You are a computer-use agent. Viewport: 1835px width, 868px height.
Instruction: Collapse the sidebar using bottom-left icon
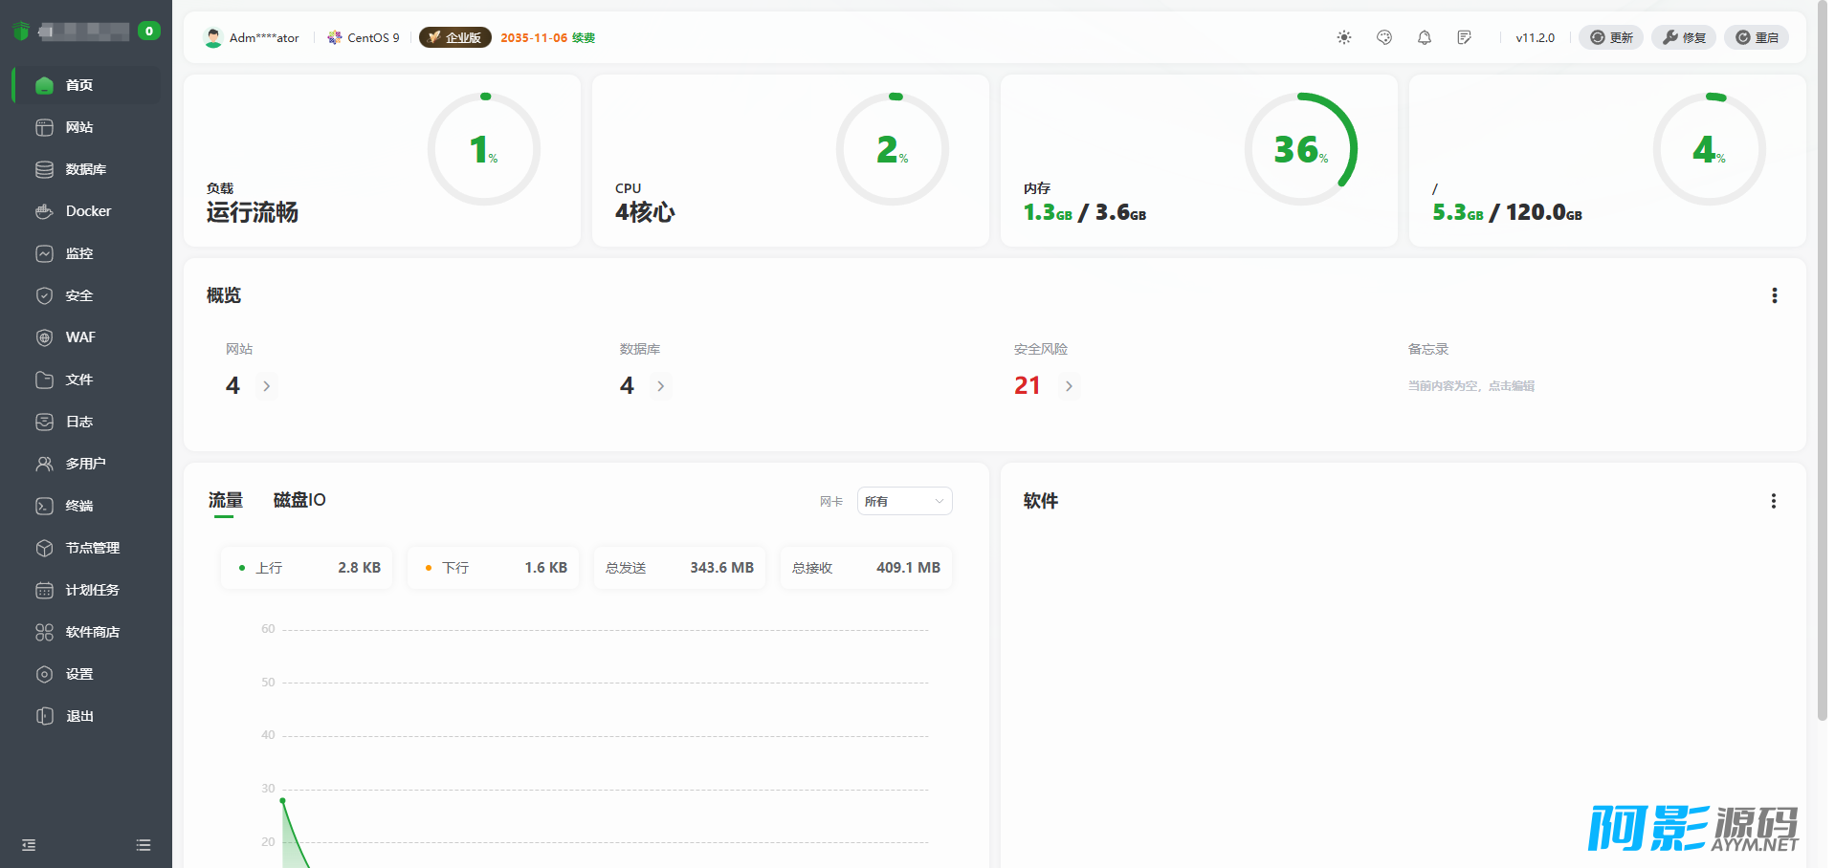point(29,845)
